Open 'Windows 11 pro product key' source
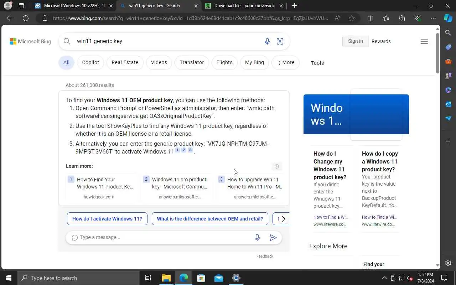Screen dimensions: 456x285 [176, 188]
